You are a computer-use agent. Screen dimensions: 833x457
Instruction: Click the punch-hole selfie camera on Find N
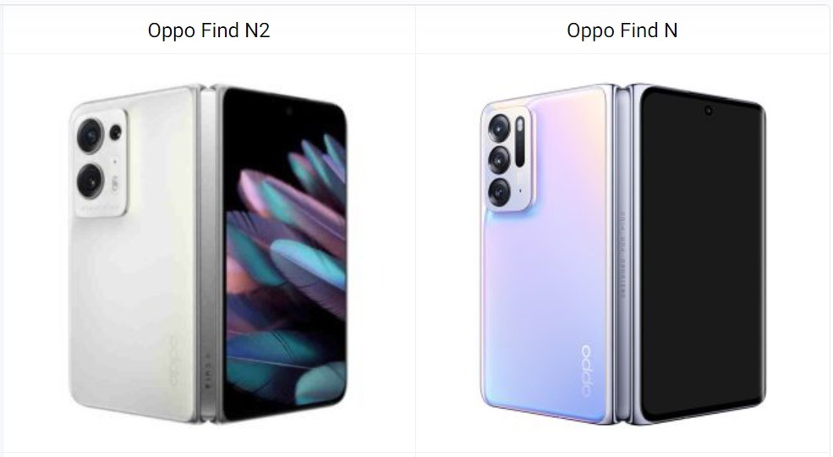708,111
